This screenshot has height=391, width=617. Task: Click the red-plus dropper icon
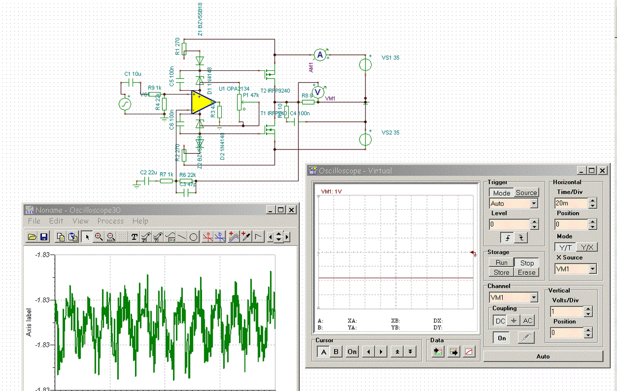(x=246, y=237)
